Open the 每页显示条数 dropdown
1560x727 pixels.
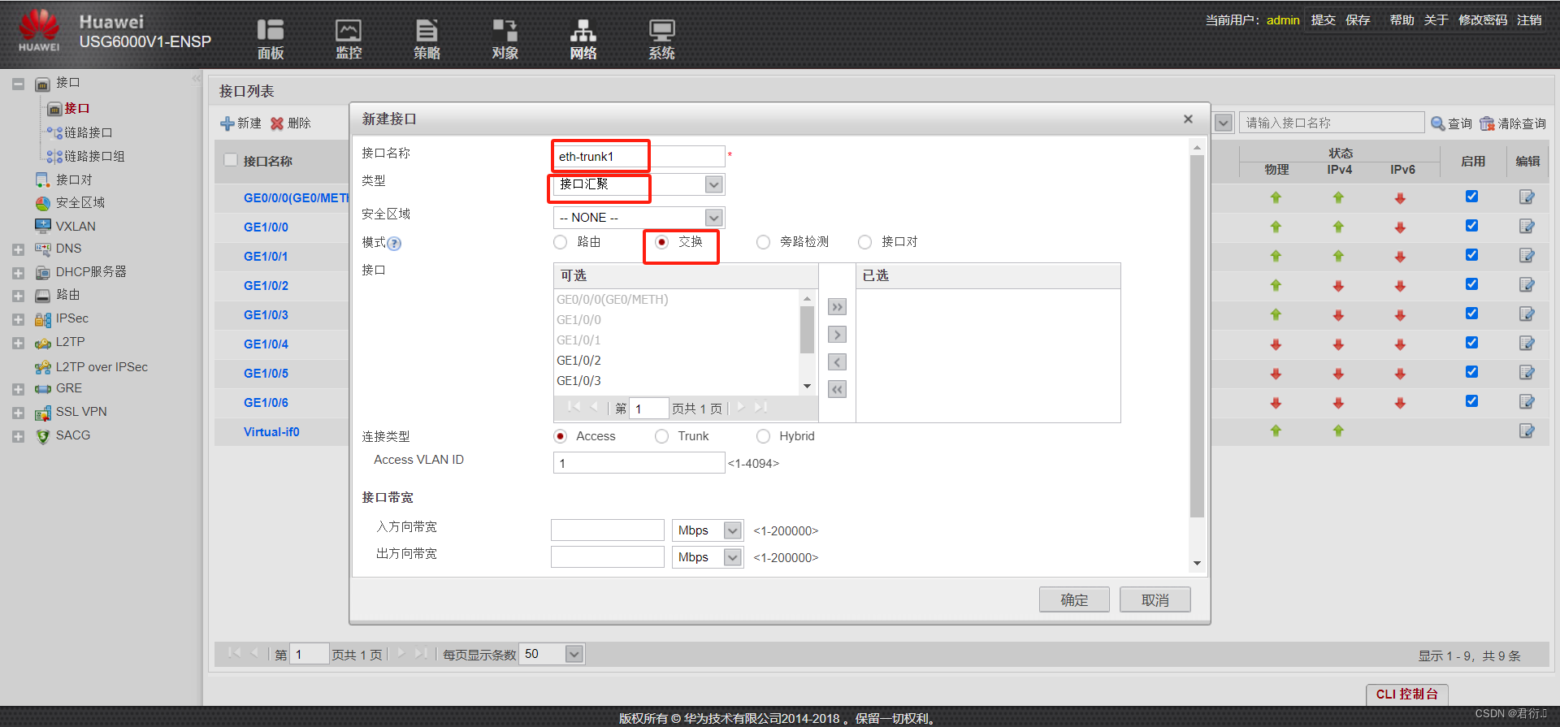coord(574,654)
